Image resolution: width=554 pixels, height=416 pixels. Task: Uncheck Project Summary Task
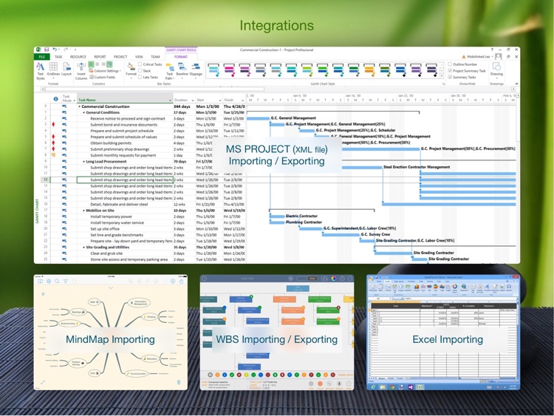(450, 71)
